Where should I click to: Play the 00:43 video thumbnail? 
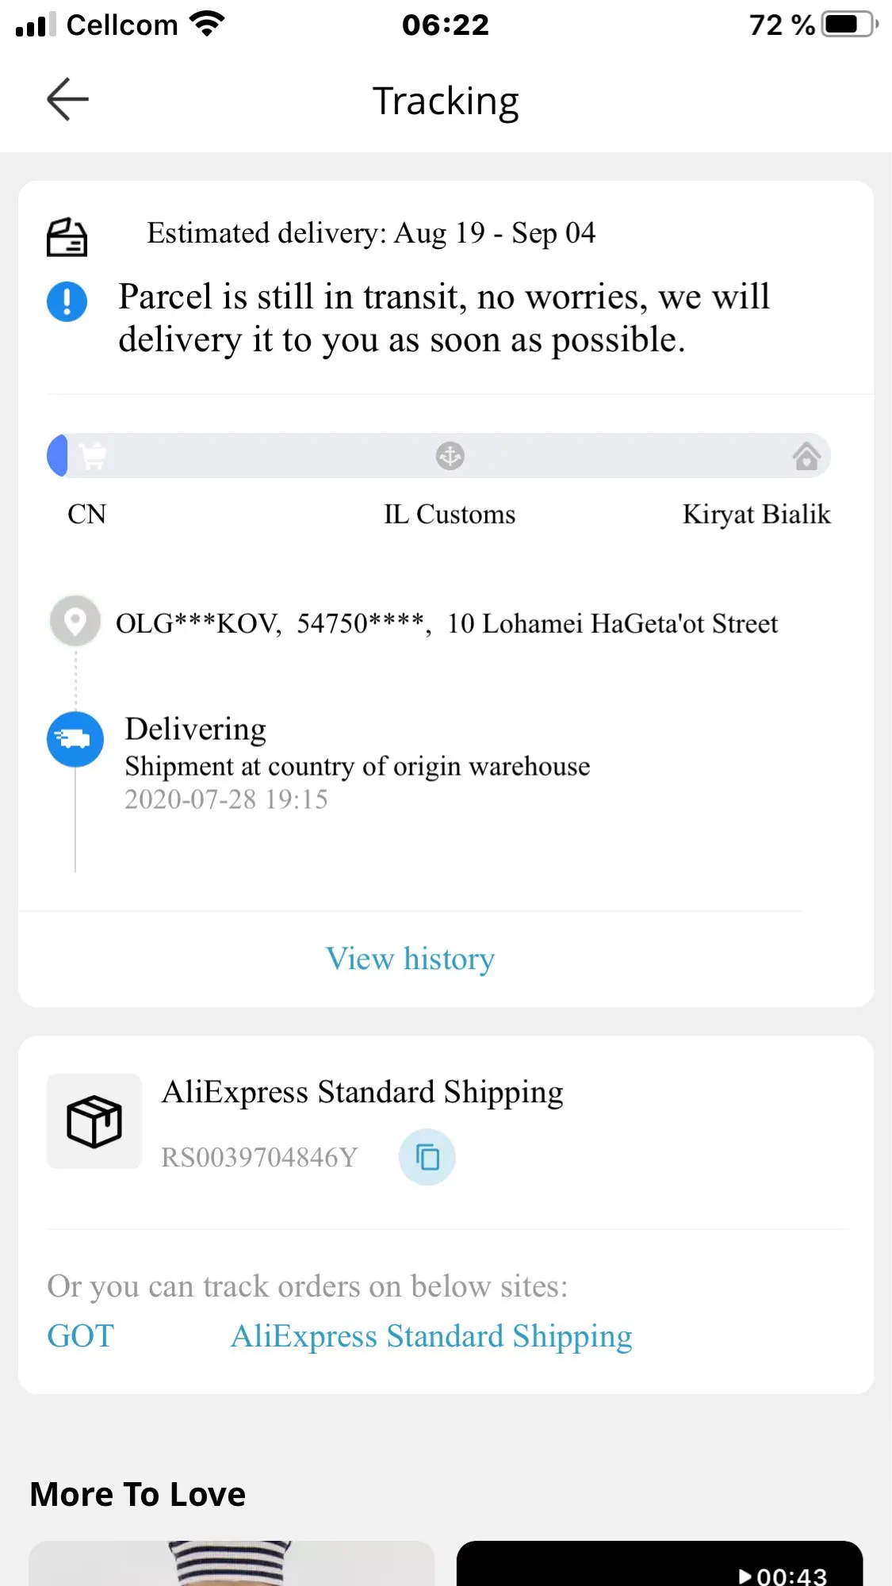[x=660, y=1563]
